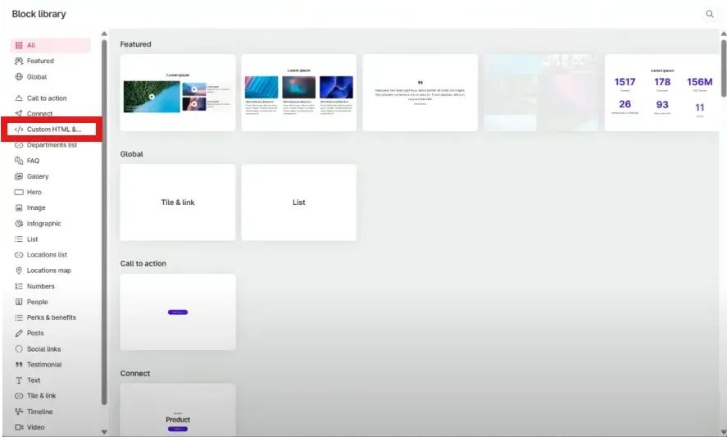Open the Featured category in sidebar
The height and width of the screenshot is (437, 727).
pyautogui.click(x=39, y=61)
